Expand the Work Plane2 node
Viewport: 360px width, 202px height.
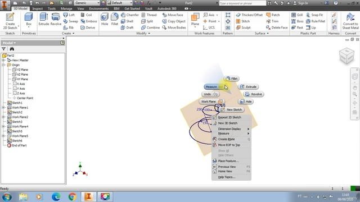pyautogui.click(x=3, y=117)
